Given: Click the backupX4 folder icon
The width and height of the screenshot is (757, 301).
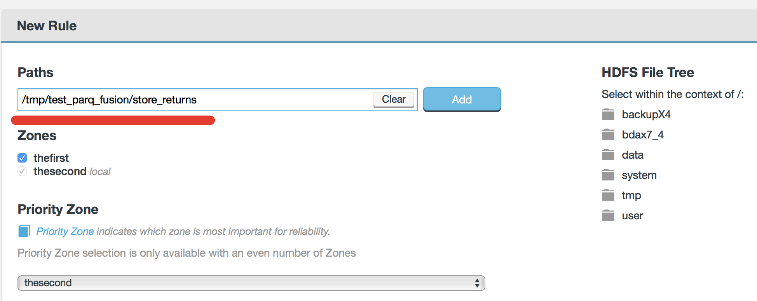Looking at the screenshot, I should (x=608, y=114).
